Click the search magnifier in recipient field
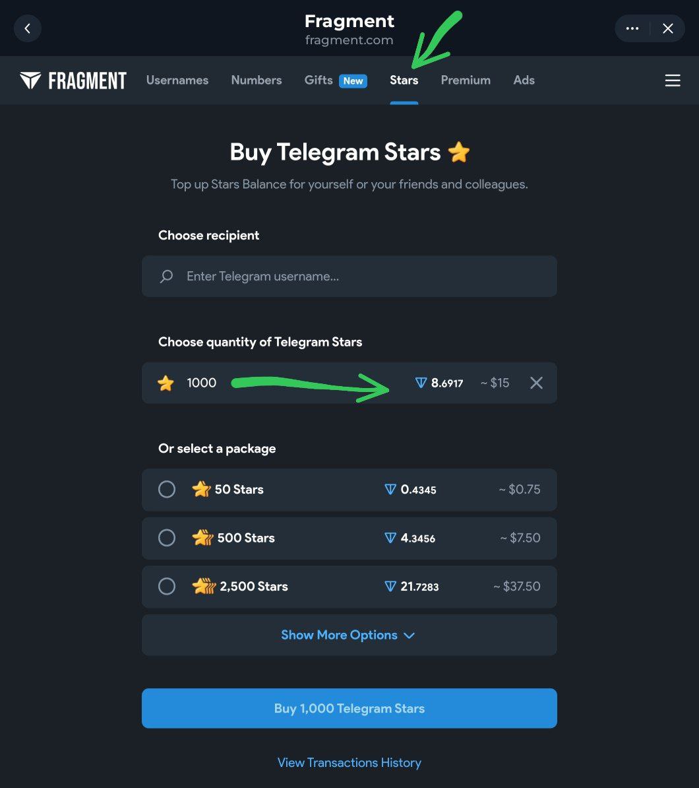Image resolution: width=699 pixels, height=788 pixels. pos(167,277)
